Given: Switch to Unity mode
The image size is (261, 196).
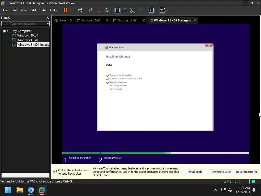Looking at the screenshot, I should pos(140,10).
